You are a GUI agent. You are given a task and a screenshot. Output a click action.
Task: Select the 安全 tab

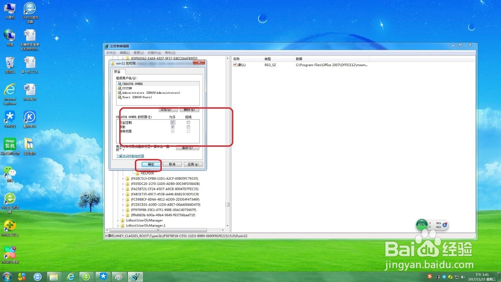click(117, 72)
